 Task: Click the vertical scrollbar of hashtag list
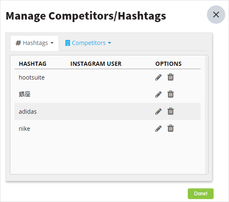click(207, 115)
